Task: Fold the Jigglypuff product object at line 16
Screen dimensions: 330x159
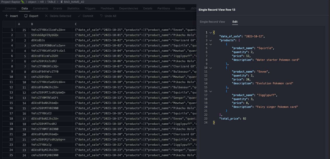Action: point(211,91)
